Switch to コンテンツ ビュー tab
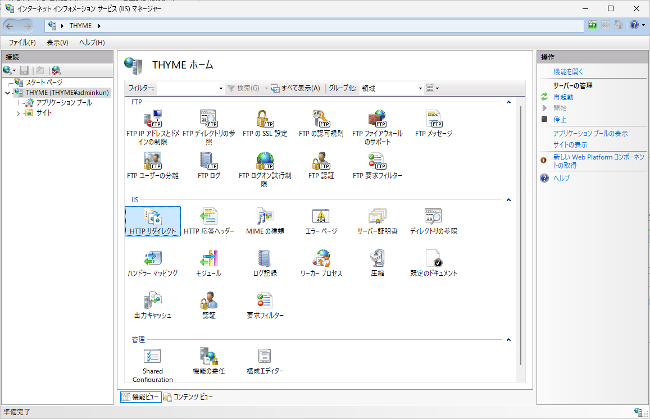Screen dimensions: 650x419 click(x=188, y=397)
